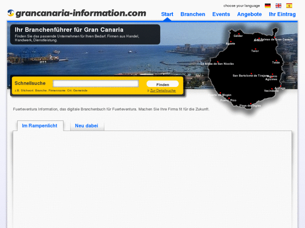Select Puerto Rico on the island map
The height and width of the screenshot is (228, 305).
[228, 100]
